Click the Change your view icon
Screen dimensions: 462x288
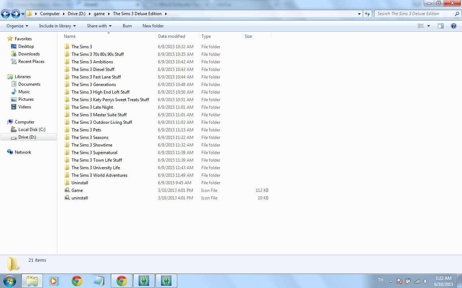[420, 26]
